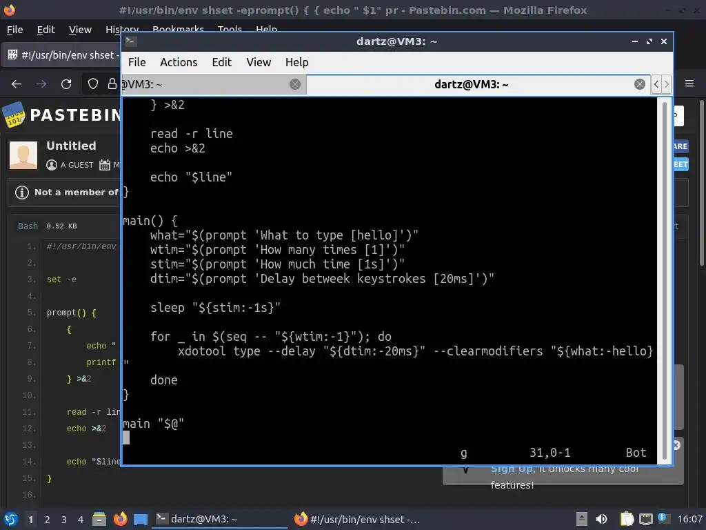Click the 'main "$@"' line in terminal
The width and height of the screenshot is (706, 530).
coord(154,424)
